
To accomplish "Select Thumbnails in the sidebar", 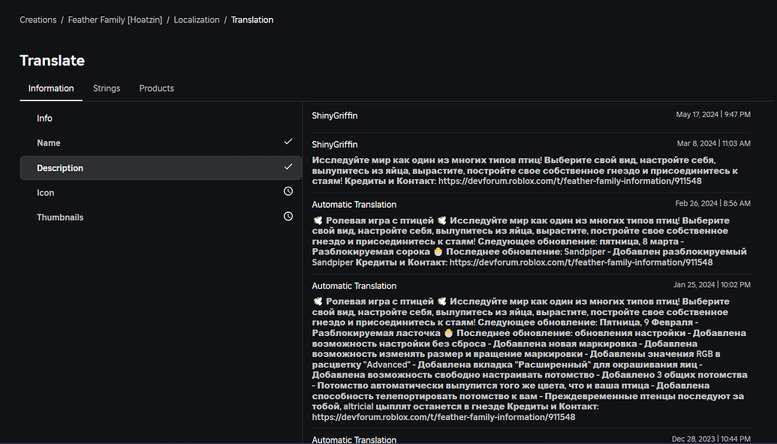I will click(x=60, y=216).
